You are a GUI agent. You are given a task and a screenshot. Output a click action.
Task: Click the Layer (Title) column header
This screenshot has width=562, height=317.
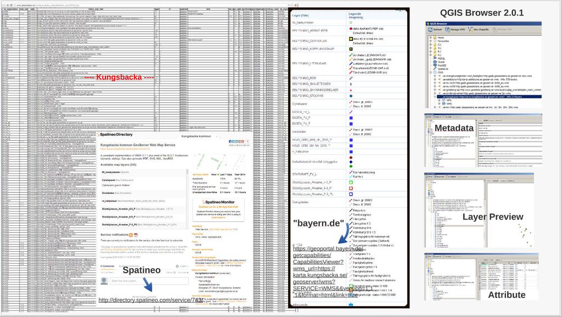300,16
